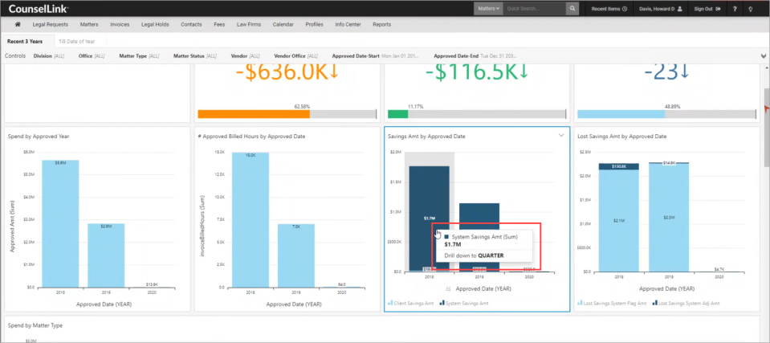This screenshot has height=343, width=770.
Task: Open Savings Amt chart options chevron
Action: coord(561,136)
